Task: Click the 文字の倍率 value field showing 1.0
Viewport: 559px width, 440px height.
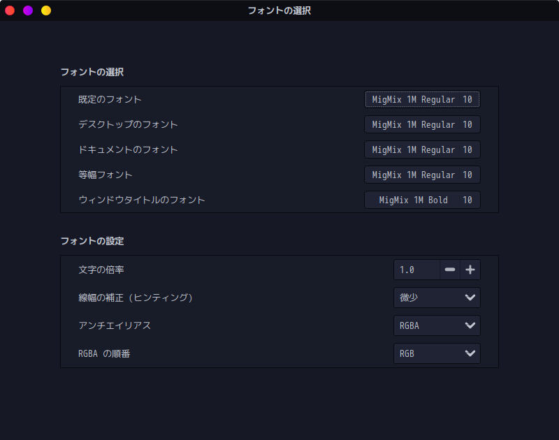Action: point(416,270)
